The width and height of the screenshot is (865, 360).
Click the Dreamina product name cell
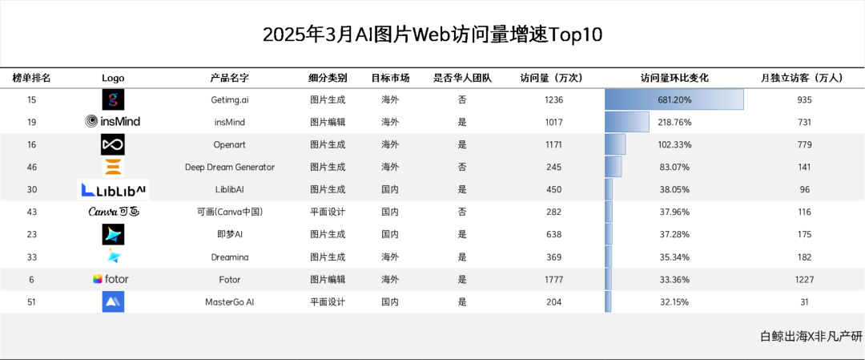pyautogui.click(x=230, y=257)
